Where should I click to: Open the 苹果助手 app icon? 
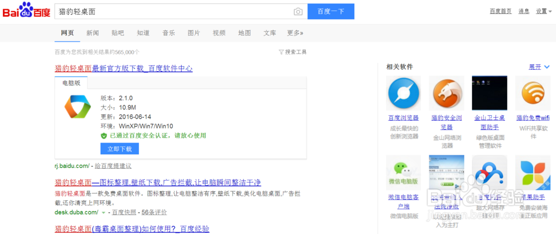[x=533, y=172]
